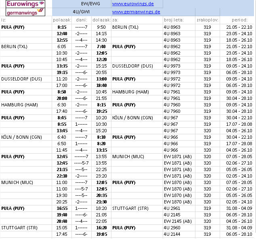Select arrival time 9:50
The width and height of the screenshot is (256, 239).
(x=101, y=27)
